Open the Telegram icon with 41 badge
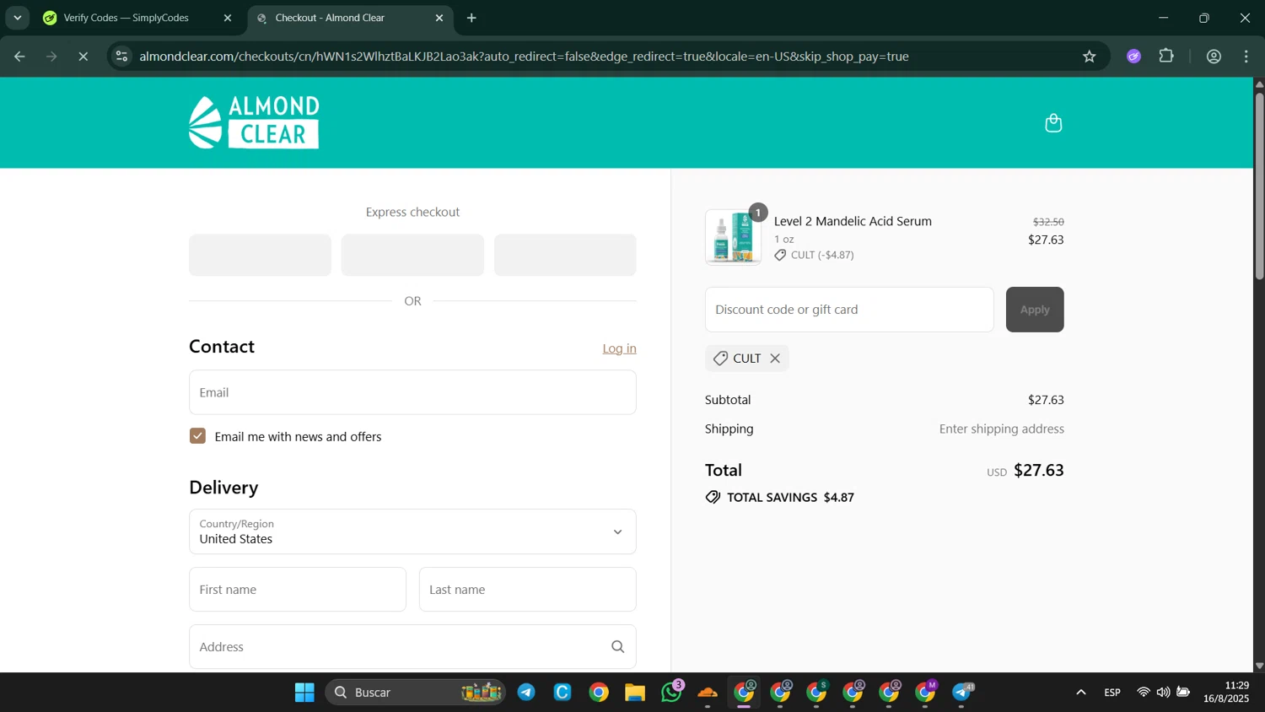Screen dimensions: 1265x712 point(962,693)
